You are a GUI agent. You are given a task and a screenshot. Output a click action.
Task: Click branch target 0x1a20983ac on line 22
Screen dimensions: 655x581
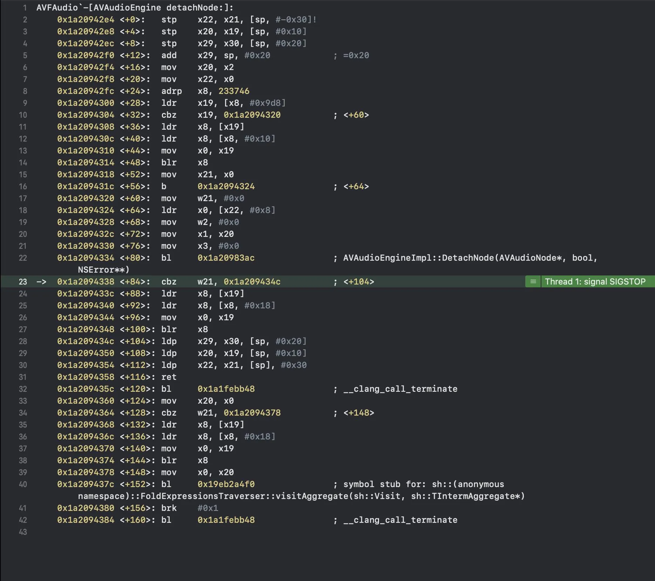pyautogui.click(x=226, y=258)
